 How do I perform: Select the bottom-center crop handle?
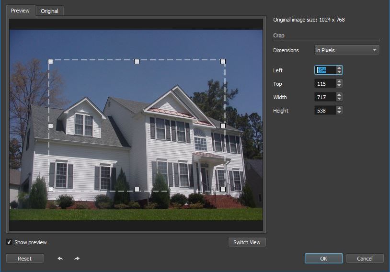click(x=137, y=190)
